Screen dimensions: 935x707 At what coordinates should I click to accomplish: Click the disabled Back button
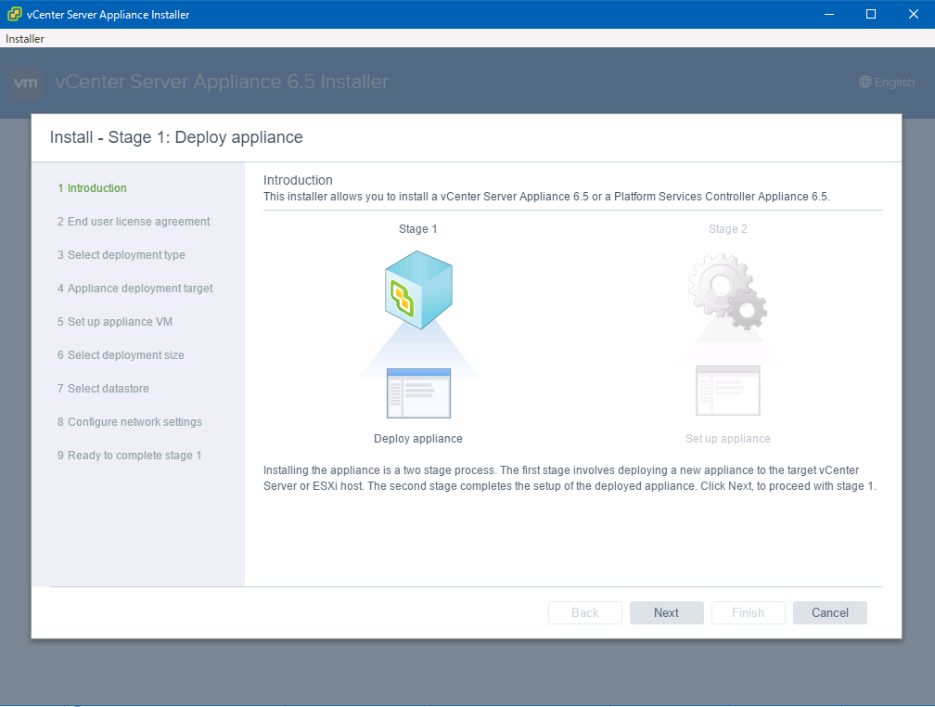pos(585,612)
